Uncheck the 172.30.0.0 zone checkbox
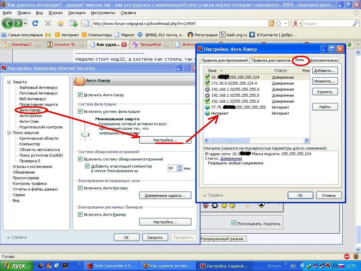This screenshot has height=271, width=361. pos(207,83)
